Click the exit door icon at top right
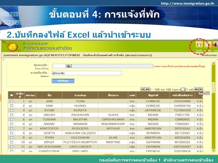218x163 pixels. [215, 45]
